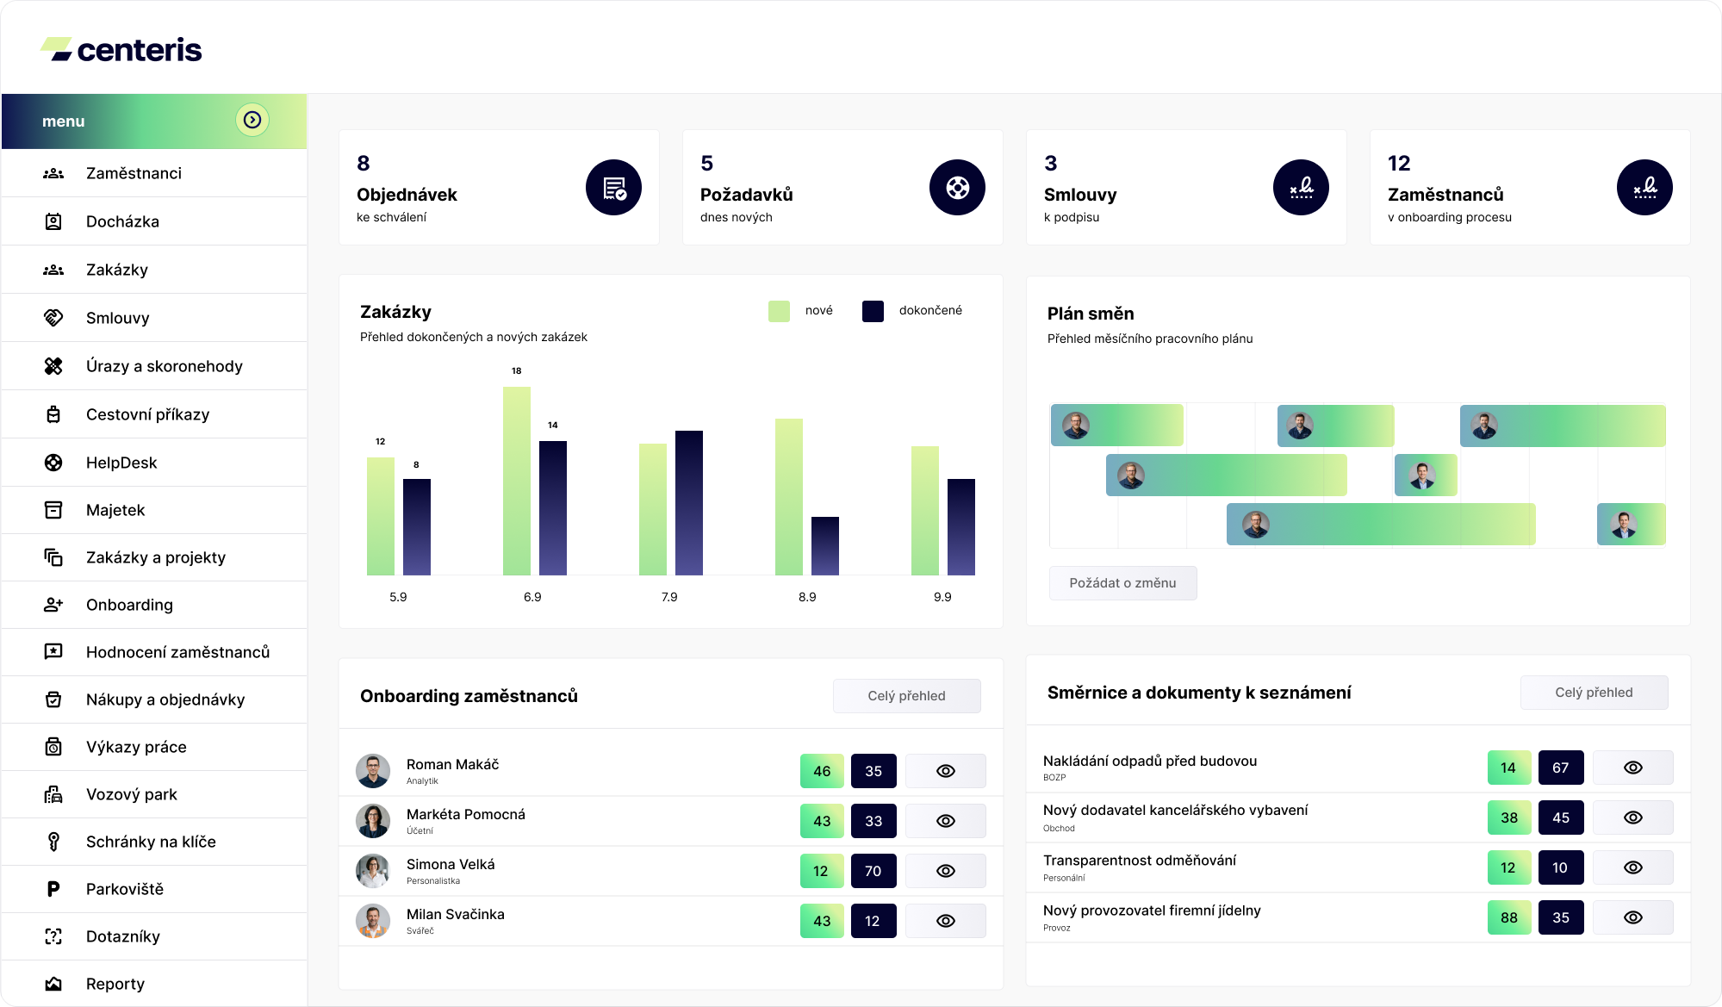Click the Parkoviště P icon

53,889
